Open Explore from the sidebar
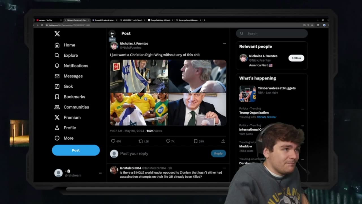This screenshot has width=362, height=204. coord(66,55)
